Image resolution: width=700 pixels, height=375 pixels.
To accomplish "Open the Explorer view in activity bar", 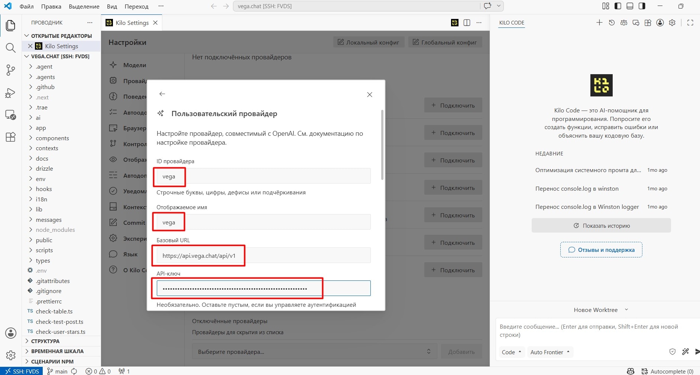I will click(x=11, y=25).
